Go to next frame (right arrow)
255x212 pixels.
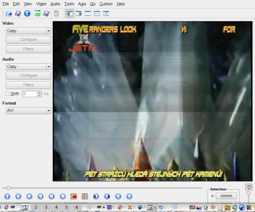click(40, 196)
